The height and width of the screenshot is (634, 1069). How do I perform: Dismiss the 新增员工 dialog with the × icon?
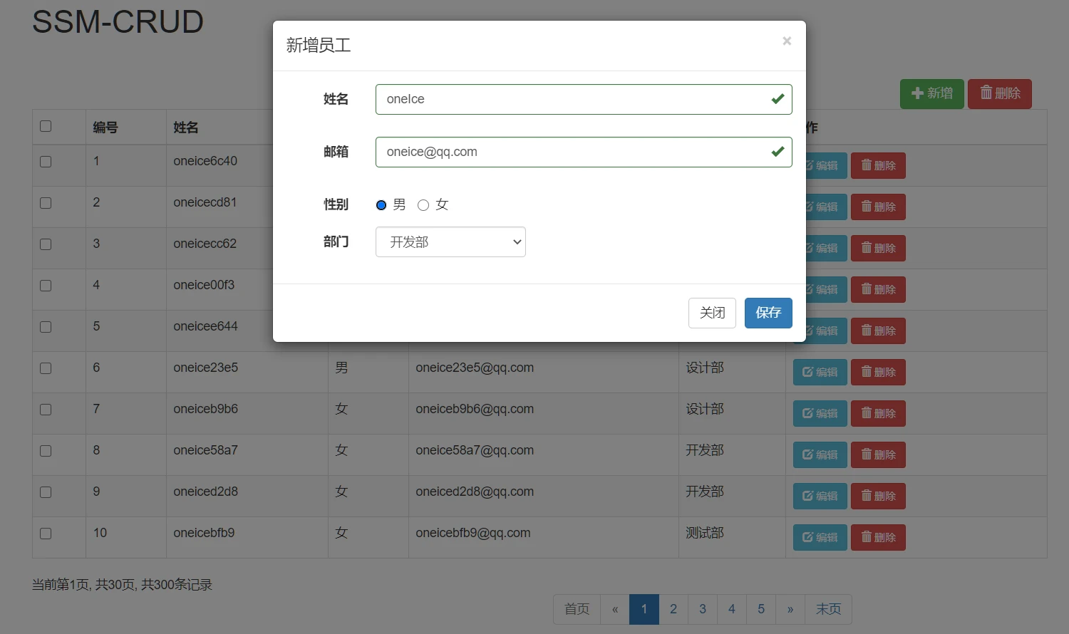point(787,41)
